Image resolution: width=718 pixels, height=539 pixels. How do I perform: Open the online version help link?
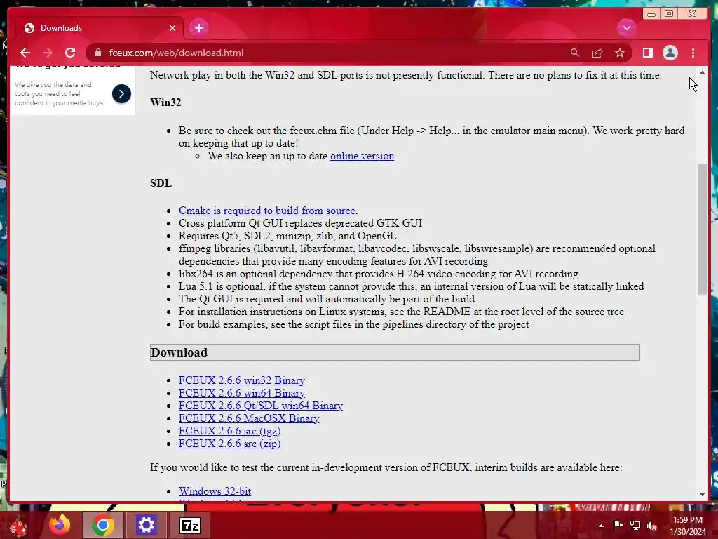(x=362, y=156)
